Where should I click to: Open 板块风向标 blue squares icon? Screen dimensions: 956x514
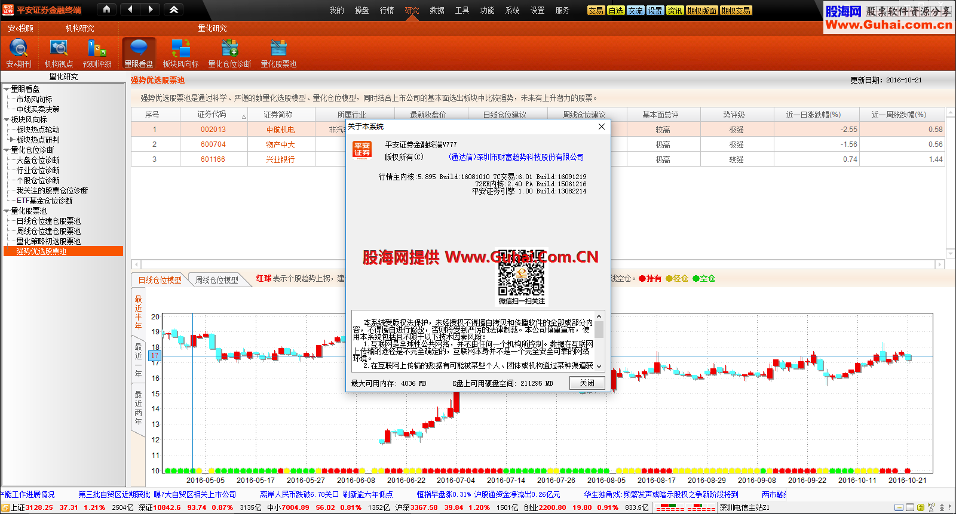coord(180,48)
